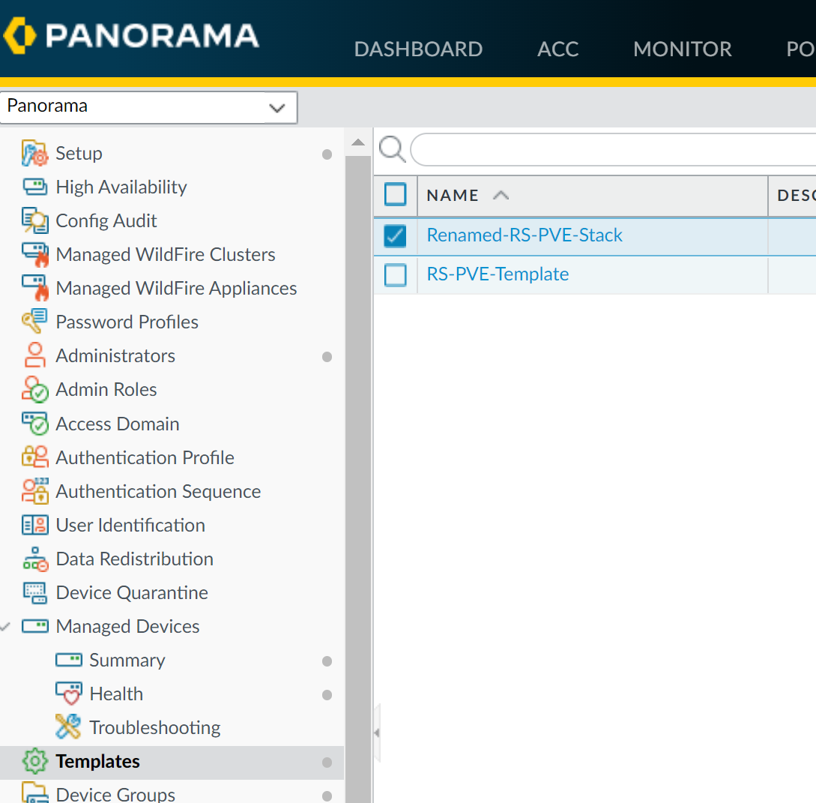This screenshot has width=816, height=803.
Task: Click the Password Profiles key icon
Action: (34, 322)
